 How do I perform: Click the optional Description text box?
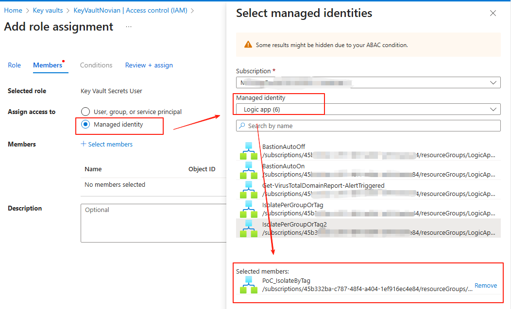[x=153, y=223]
